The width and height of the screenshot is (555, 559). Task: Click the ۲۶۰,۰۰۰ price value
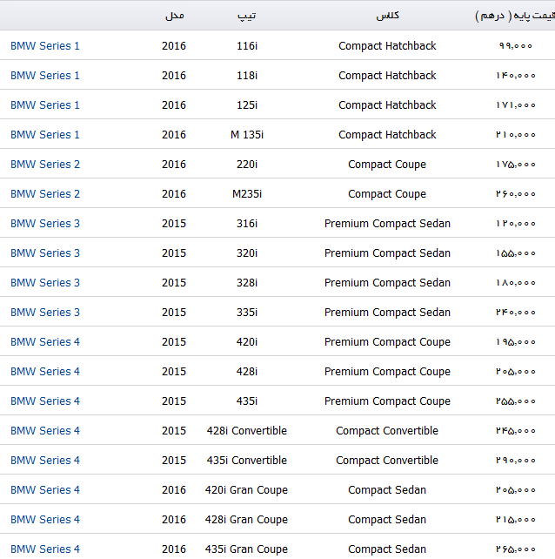[x=516, y=194]
